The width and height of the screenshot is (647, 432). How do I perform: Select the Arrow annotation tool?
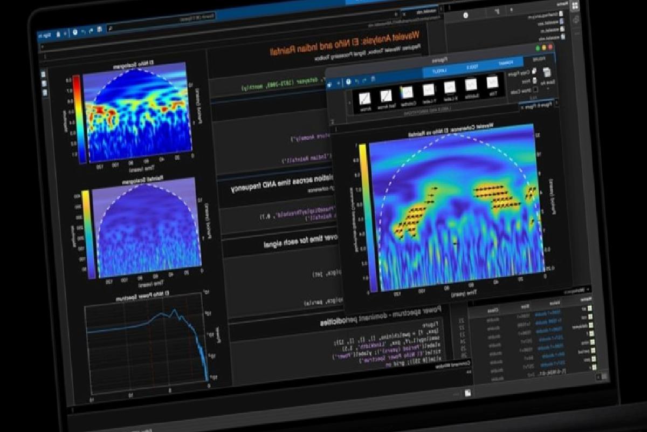pos(365,98)
